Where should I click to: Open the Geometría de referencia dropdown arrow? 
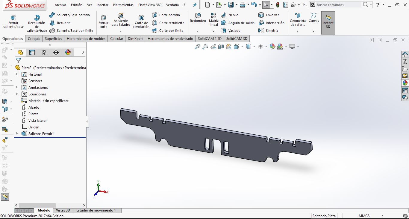tap(298, 31)
